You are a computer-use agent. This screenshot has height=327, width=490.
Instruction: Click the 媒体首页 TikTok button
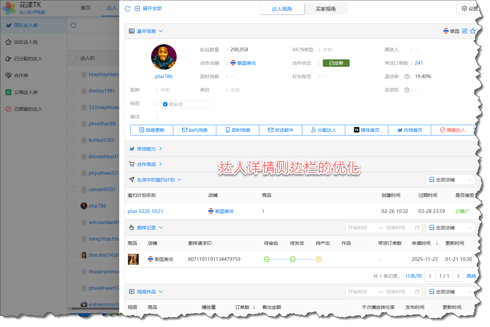[366, 130]
